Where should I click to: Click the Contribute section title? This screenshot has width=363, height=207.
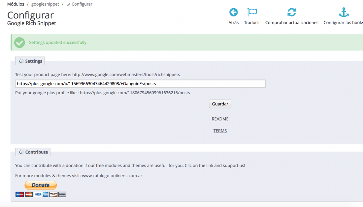[37, 152]
